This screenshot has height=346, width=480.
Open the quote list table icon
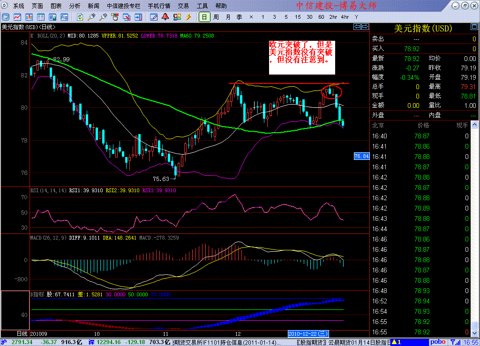[x=41, y=17]
